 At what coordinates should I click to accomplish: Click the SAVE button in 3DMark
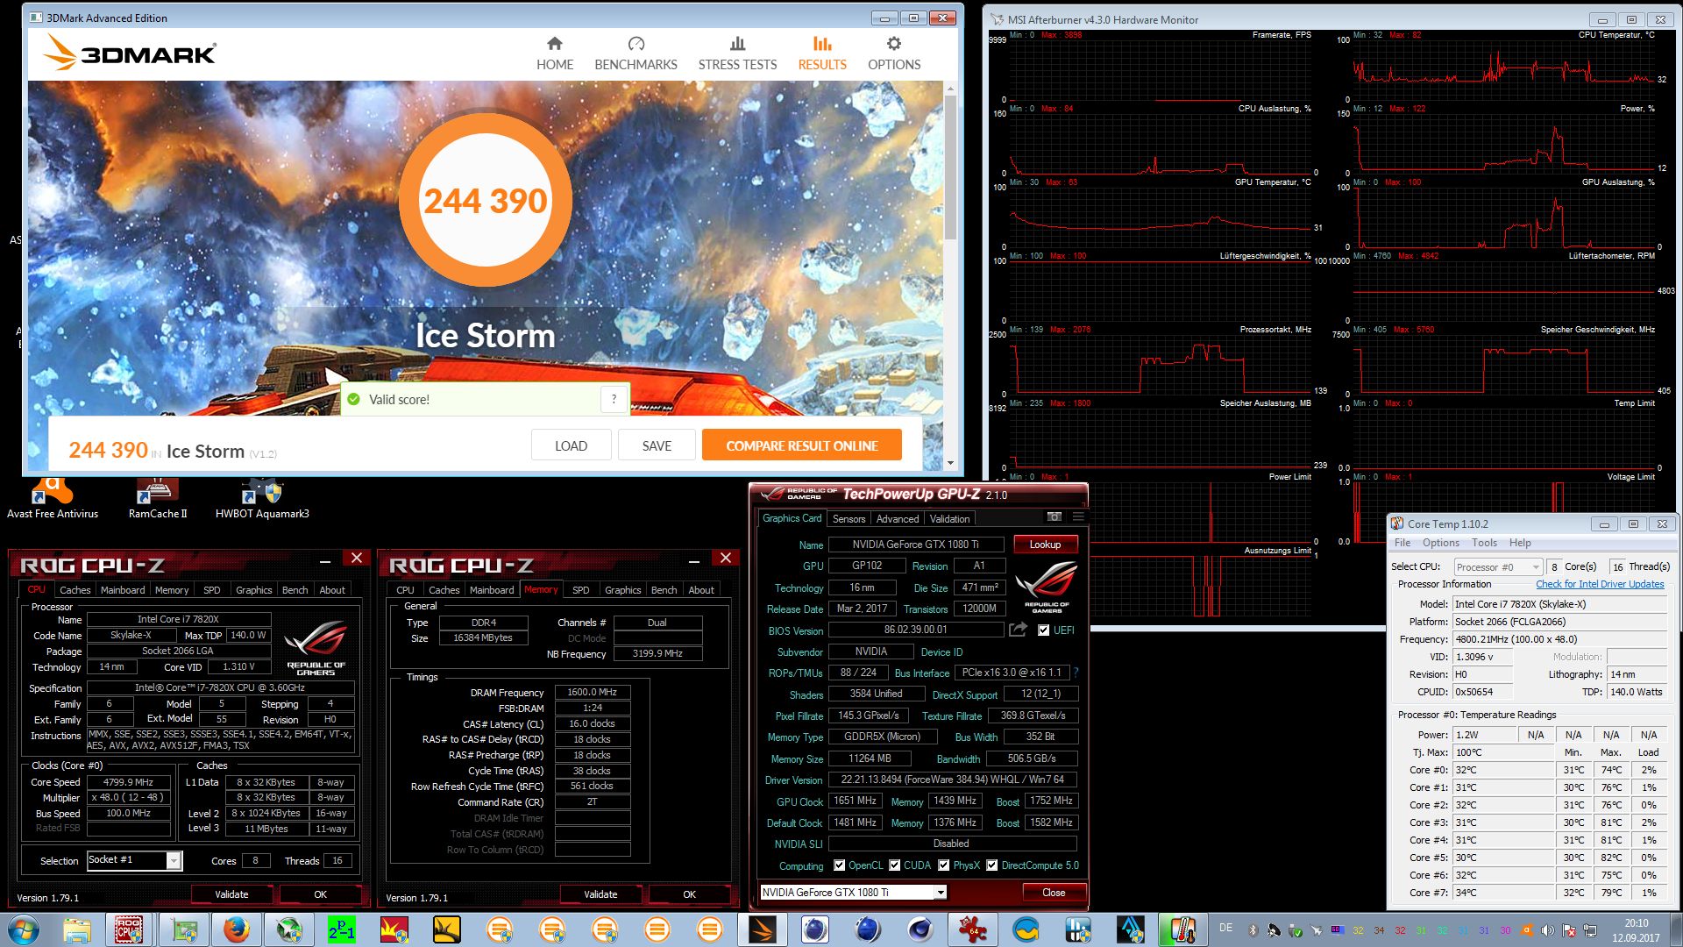tap(657, 445)
